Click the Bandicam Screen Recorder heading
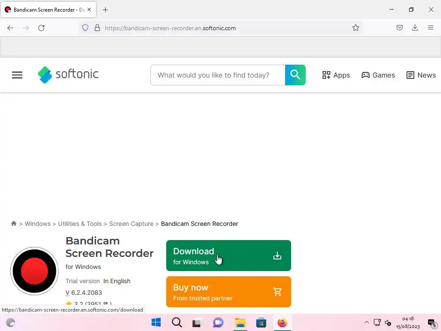 pyautogui.click(x=109, y=247)
